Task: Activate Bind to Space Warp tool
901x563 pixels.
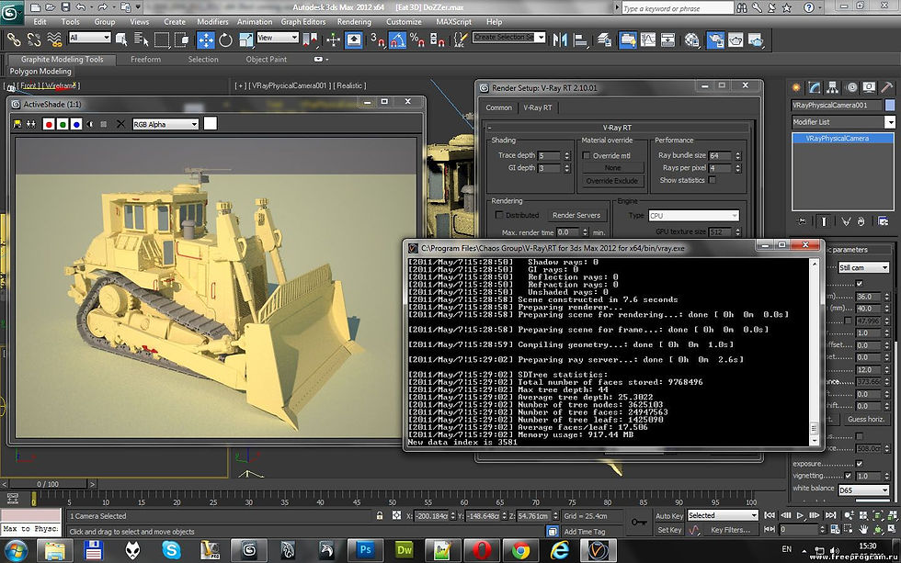Action: pyautogui.click(x=54, y=39)
